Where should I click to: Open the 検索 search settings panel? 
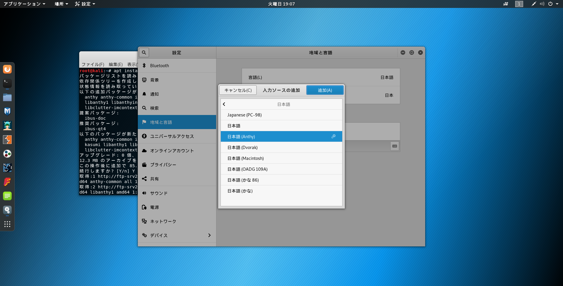[177, 108]
